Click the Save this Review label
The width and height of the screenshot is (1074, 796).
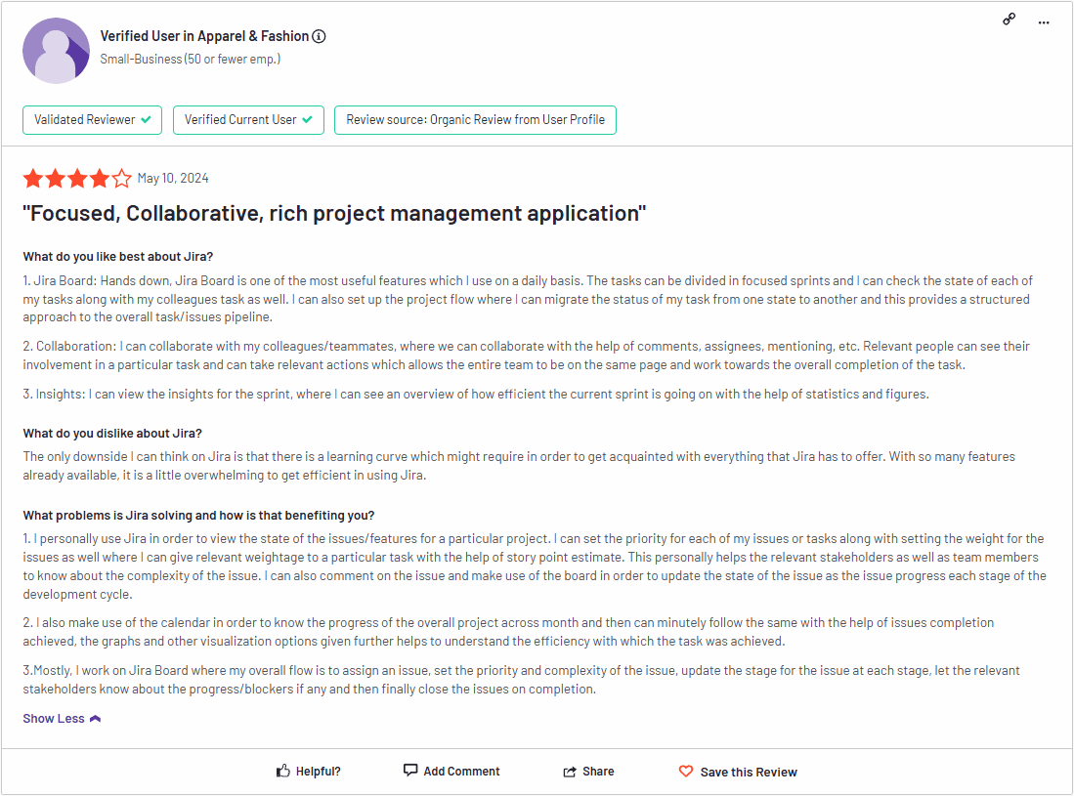749,772
